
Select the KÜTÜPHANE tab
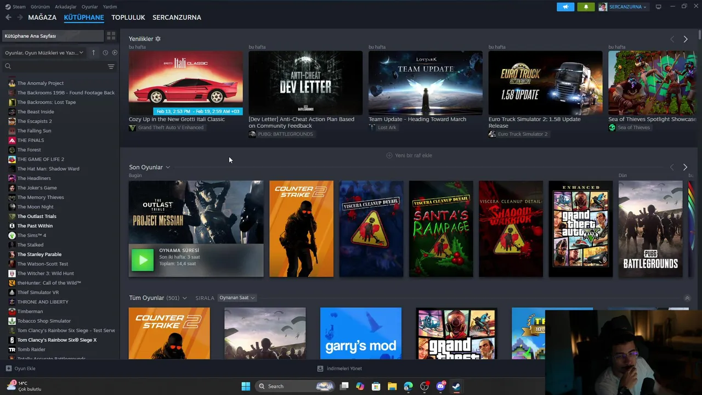point(84,18)
